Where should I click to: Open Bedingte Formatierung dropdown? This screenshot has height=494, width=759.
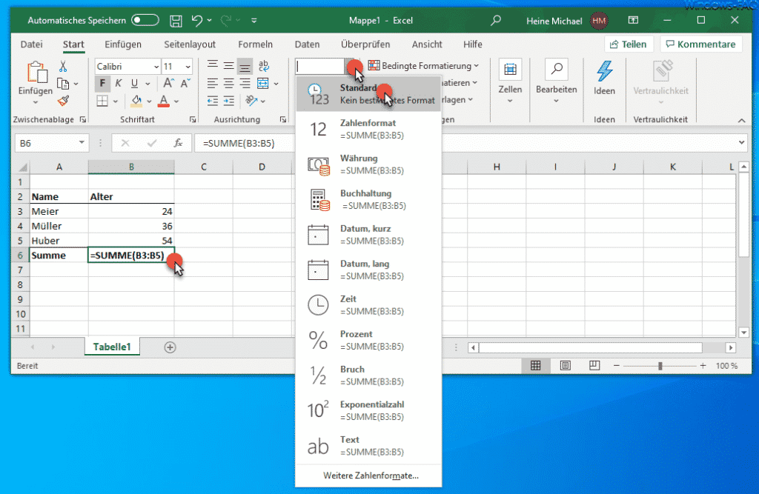tap(423, 66)
